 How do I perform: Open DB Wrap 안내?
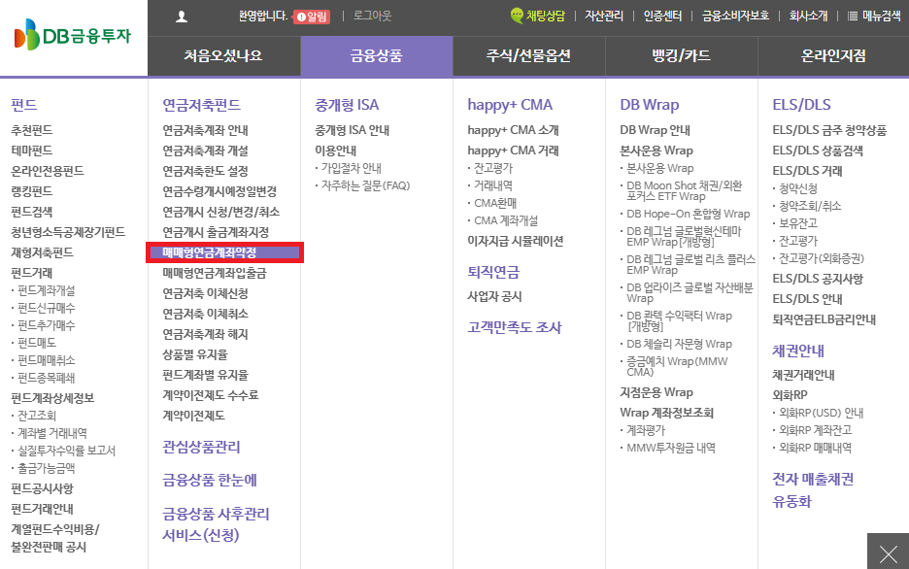[x=656, y=130]
